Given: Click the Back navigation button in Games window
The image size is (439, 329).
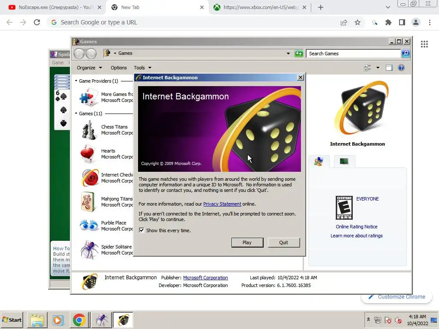Looking at the screenshot, I should tap(79, 54).
